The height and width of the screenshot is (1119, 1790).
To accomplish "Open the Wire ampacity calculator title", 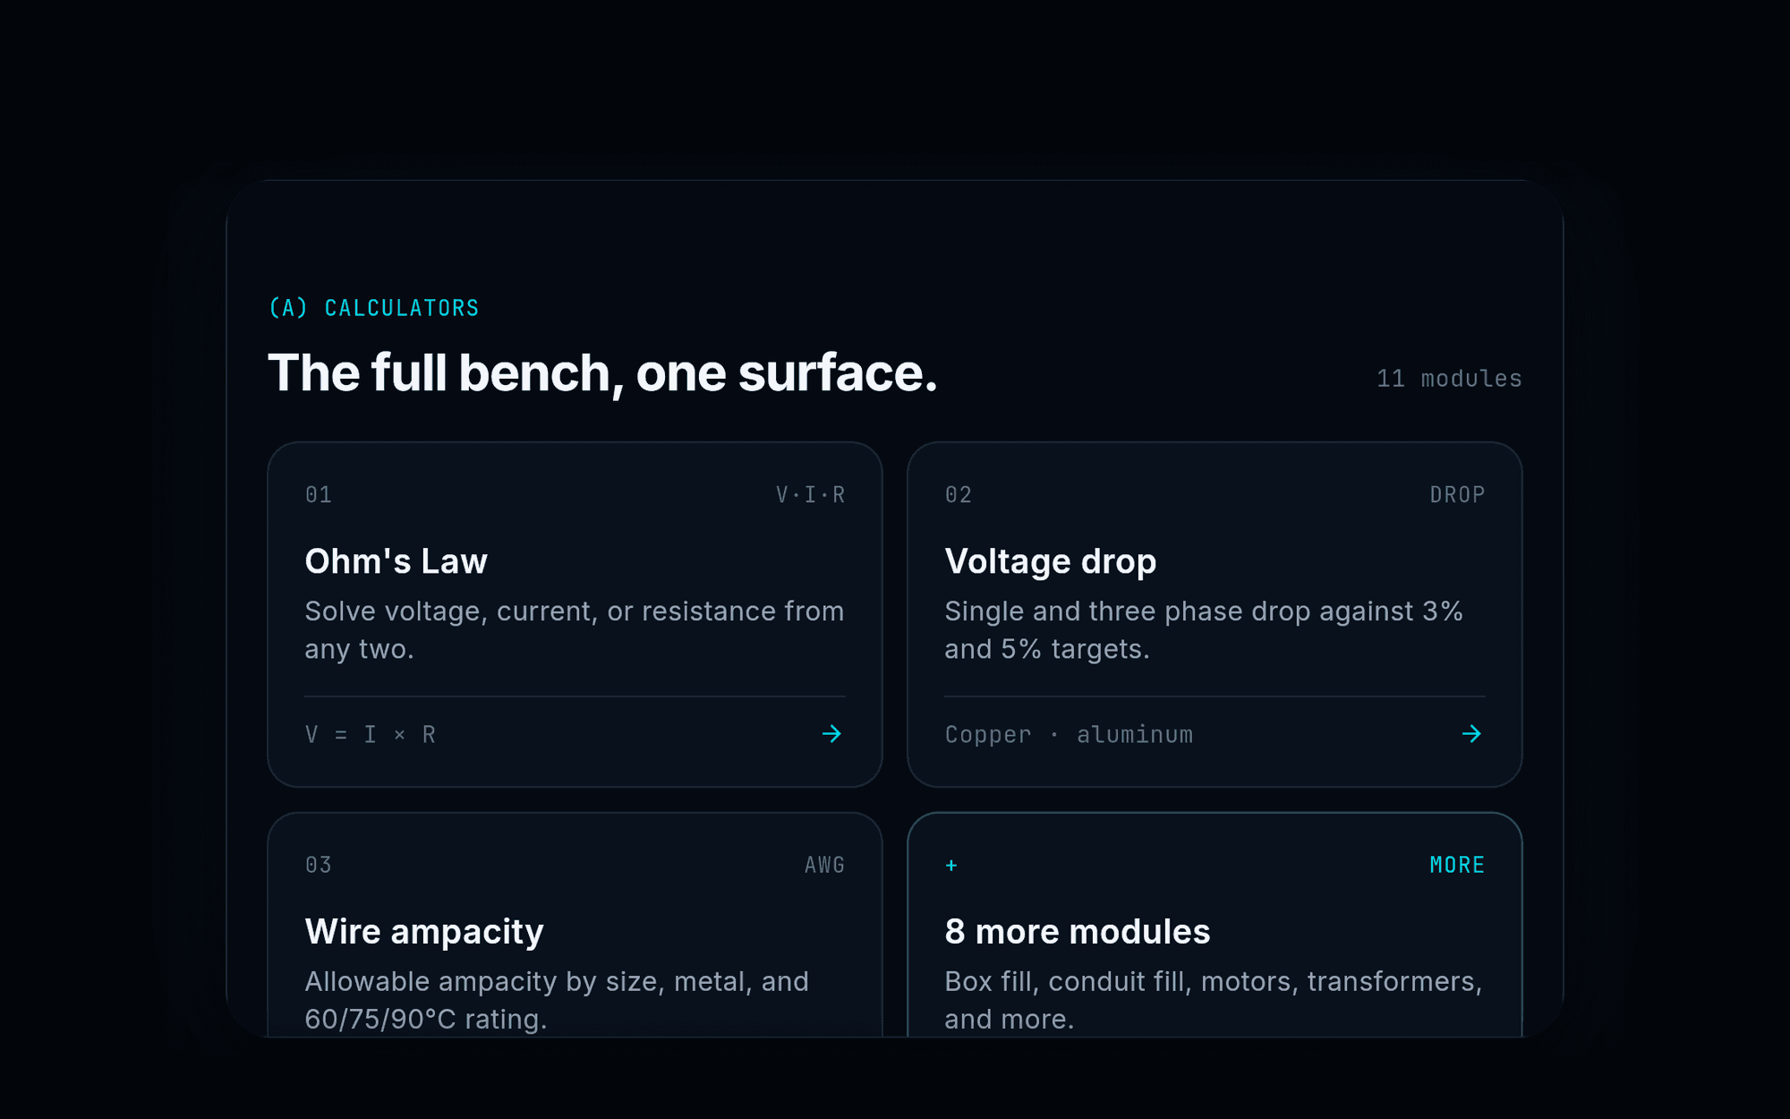I will [x=424, y=932].
